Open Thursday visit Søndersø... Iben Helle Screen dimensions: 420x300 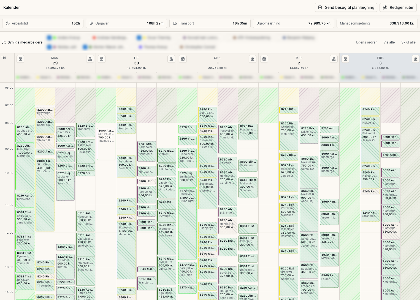[289, 136]
